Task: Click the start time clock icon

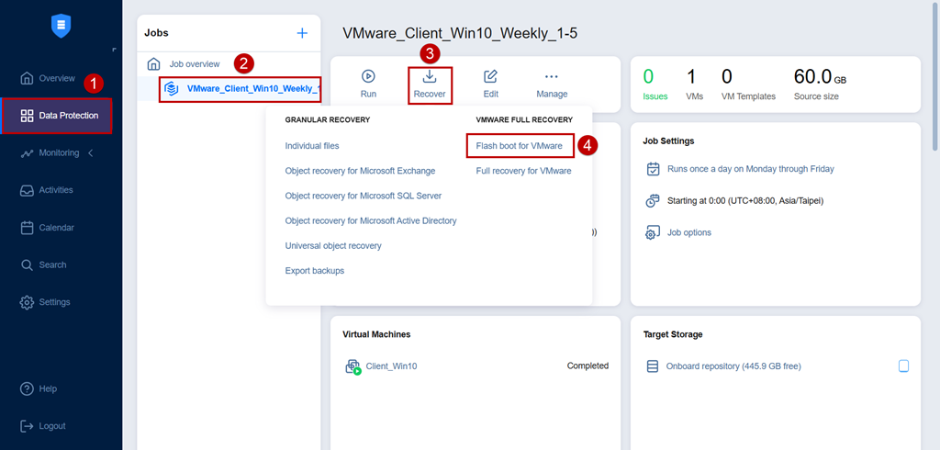Action: pyautogui.click(x=653, y=201)
